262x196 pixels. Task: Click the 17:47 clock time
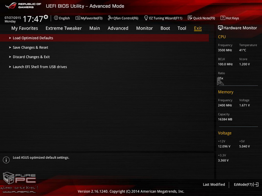(33, 19)
